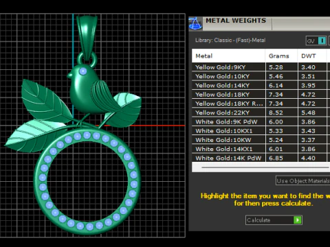Click Library: Classic - (Fast)-Metal label
This screenshot has height=247, width=330.
click(230, 40)
